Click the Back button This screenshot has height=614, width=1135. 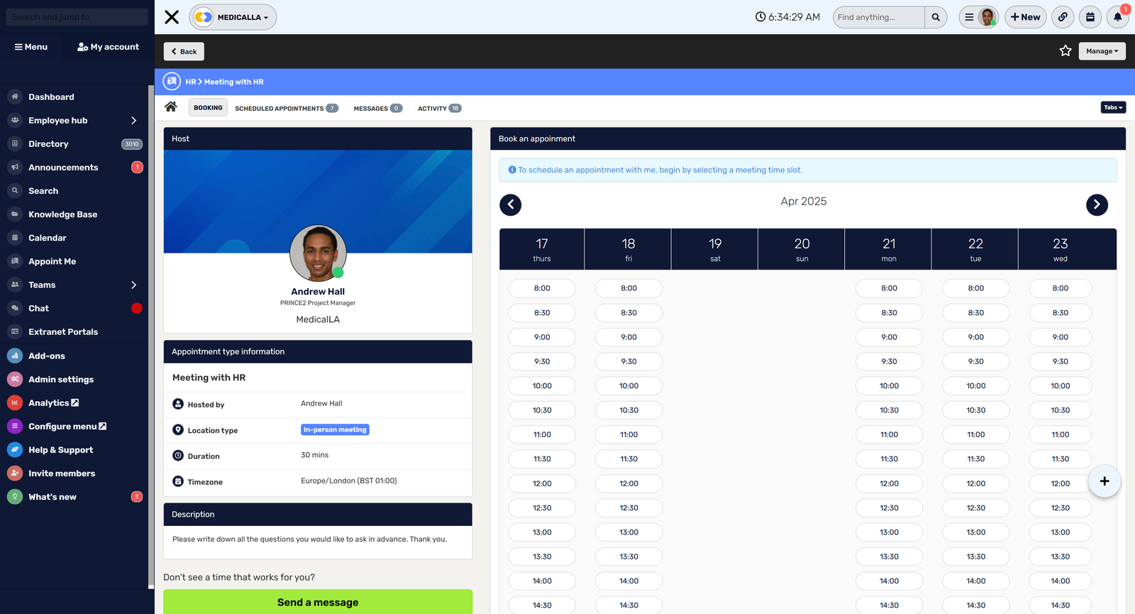tap(184, 51)
